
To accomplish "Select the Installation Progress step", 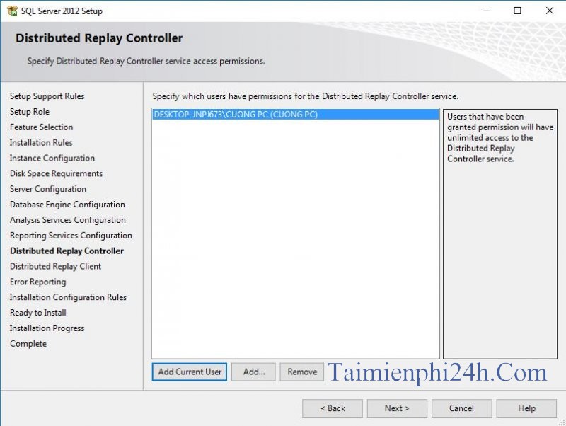I will click(47, 328).
